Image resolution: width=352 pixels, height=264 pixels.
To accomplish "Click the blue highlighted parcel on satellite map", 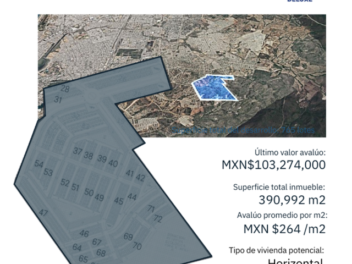I will coord(213,88).
